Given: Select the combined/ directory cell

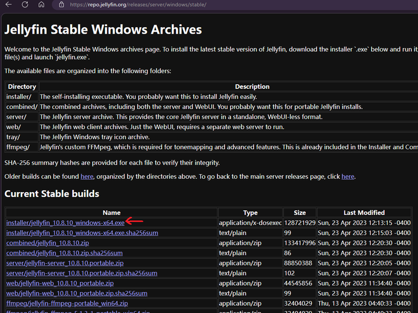Looking at the screenshot, I should click(x=22, y=107).
